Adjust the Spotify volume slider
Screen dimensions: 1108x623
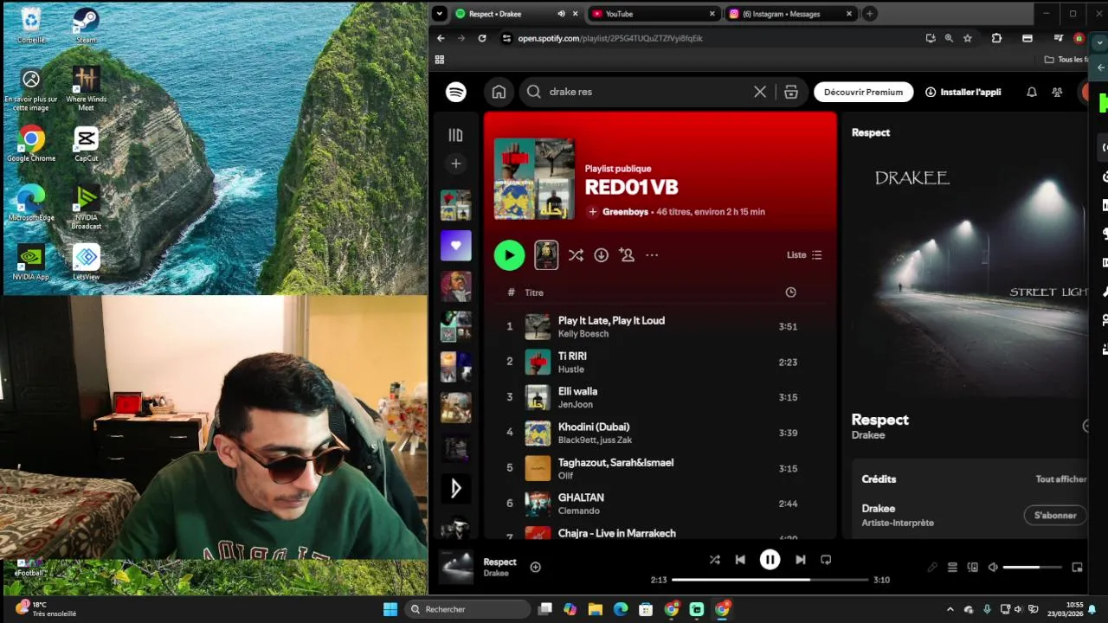coord(1033,568)
